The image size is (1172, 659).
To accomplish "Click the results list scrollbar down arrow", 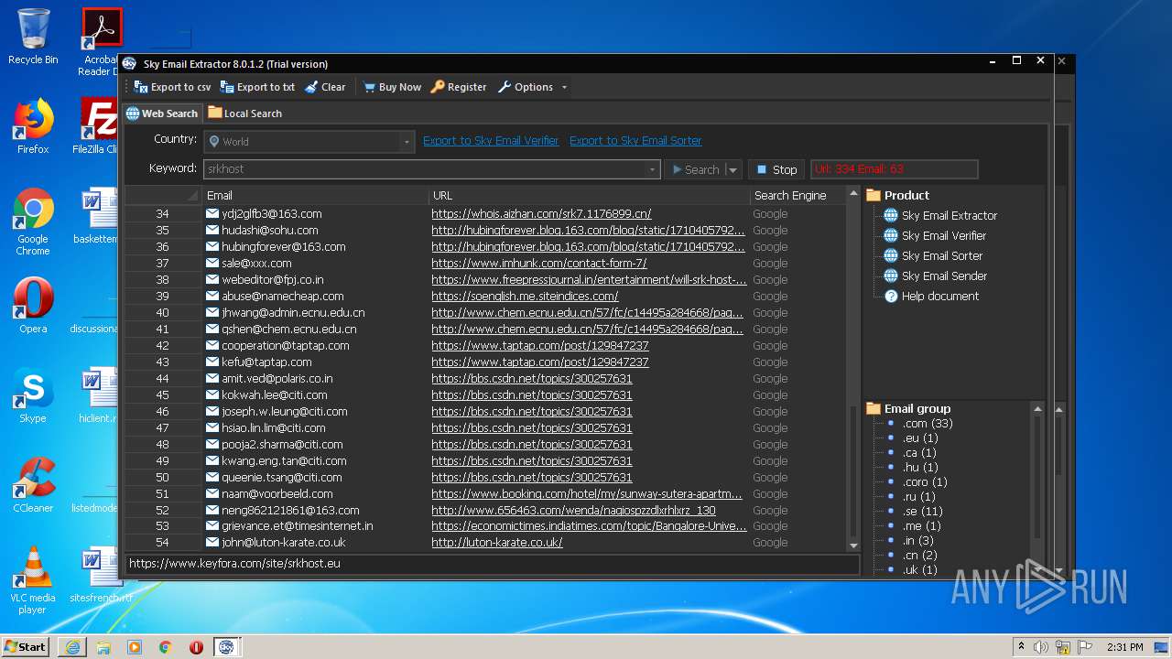I will 853,546.
